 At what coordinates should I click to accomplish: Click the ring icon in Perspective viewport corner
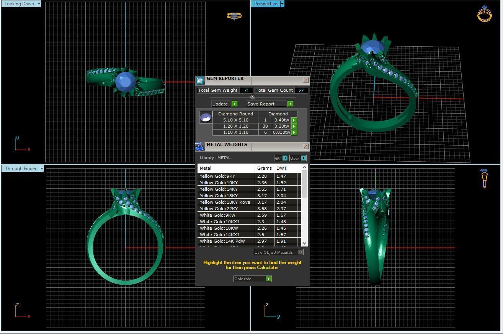tap(485, 14)
